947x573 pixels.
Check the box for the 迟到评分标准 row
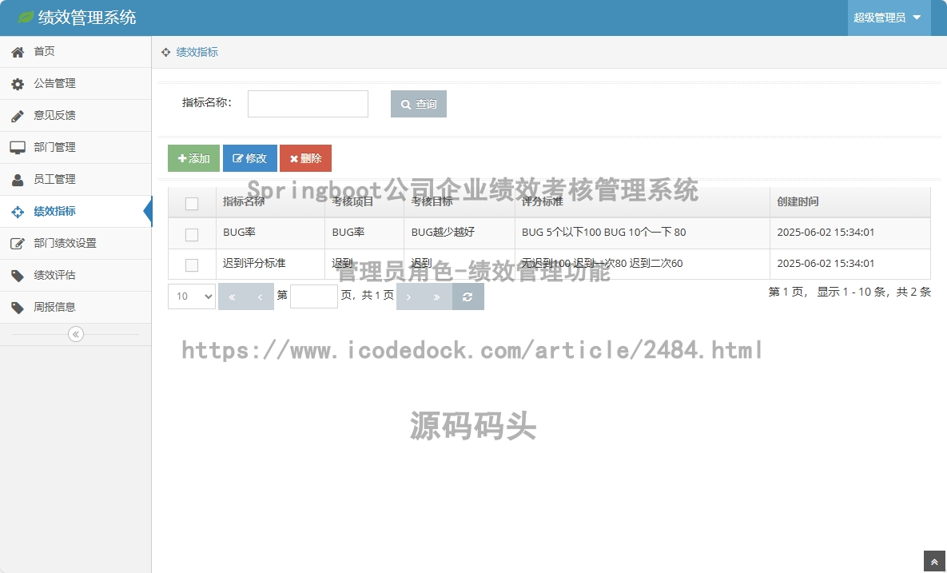point(192,265)
